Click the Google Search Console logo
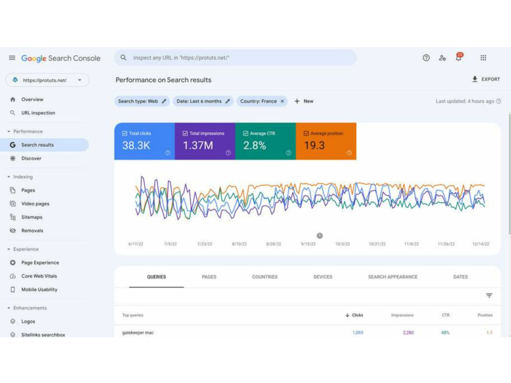The image size is (511, 383). pyautogui.click(x=61, y=58)
